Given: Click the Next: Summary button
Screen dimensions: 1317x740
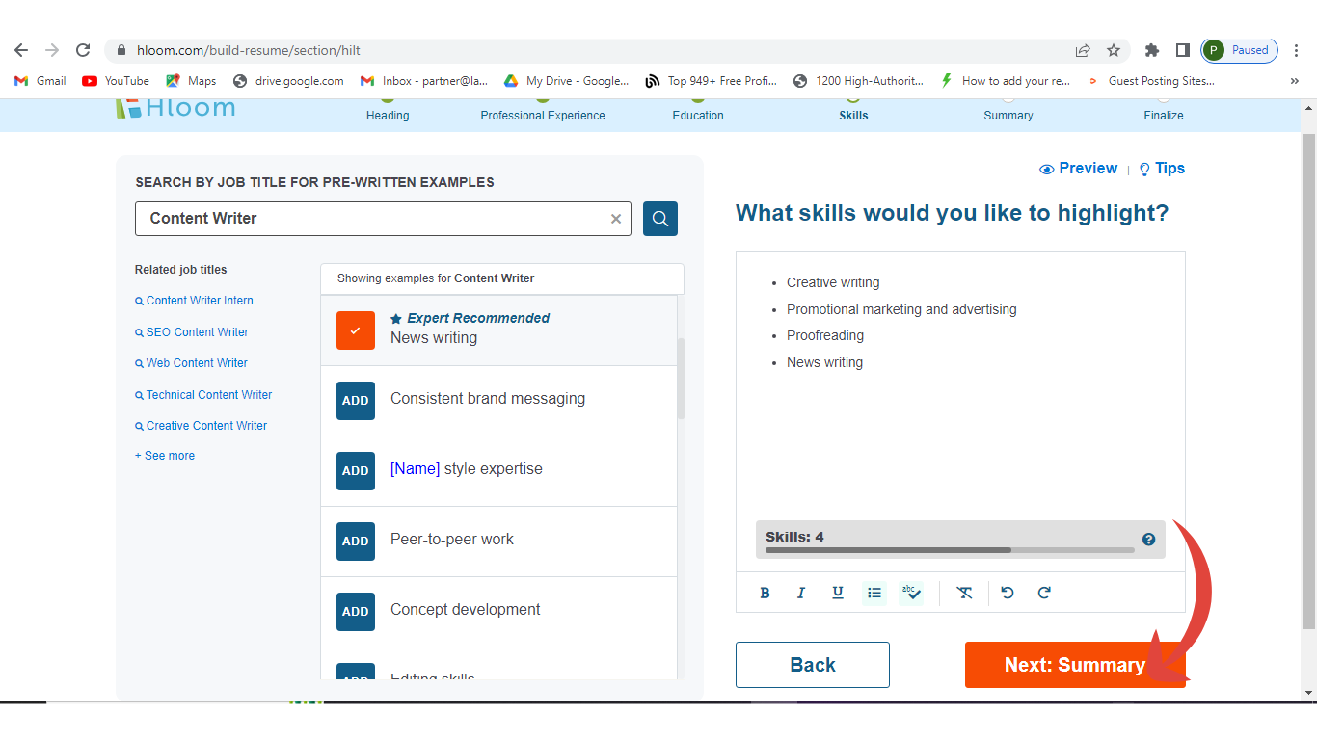Looking at the screenshot, I should coord(1074,665).
